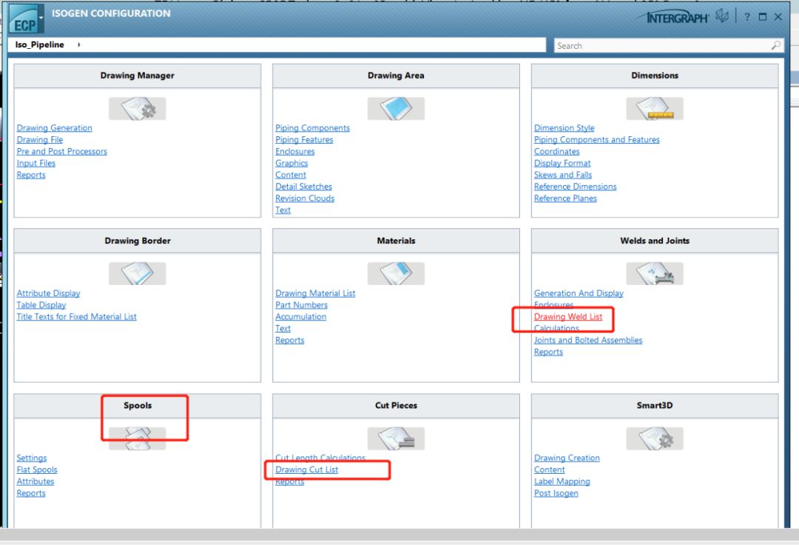Image resolution: width=799 pixels, height=545 pixels.
Task: Open Pre and Post Processors link
Action: [61, 151]
